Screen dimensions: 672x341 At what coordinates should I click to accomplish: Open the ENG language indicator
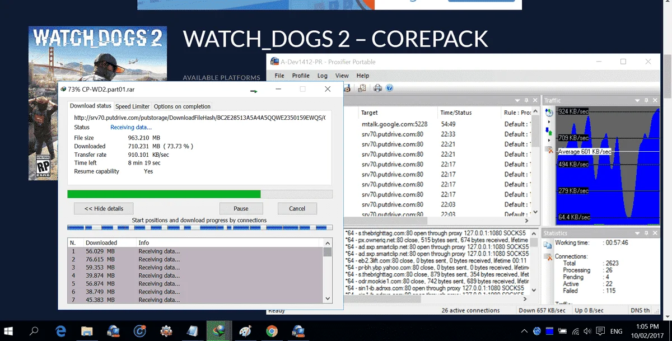pyautogui.click(x=615, y=331)
